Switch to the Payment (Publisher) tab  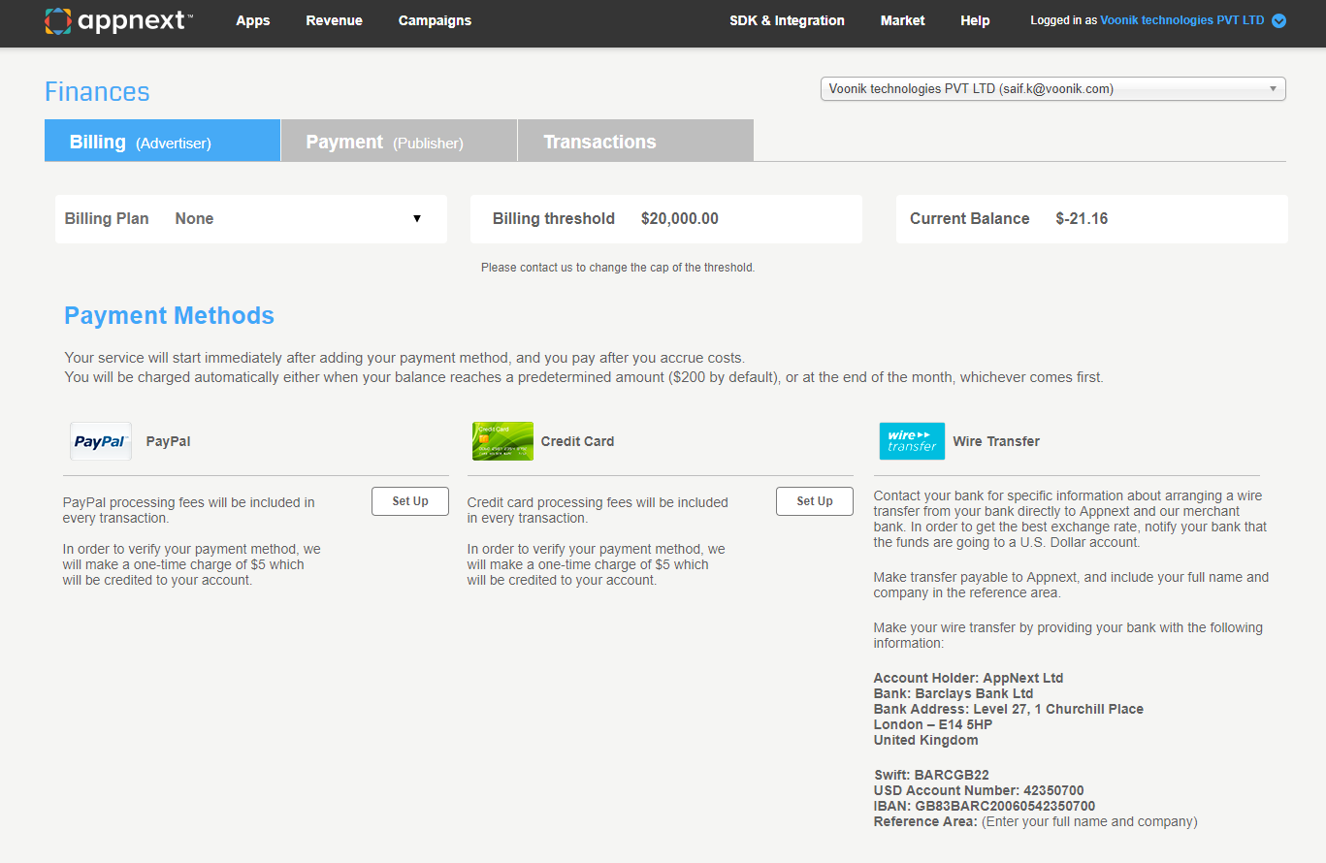(399, 141)
